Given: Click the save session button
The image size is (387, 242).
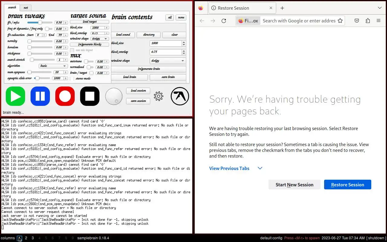Looking at the screenshot, I should (138, 101).
